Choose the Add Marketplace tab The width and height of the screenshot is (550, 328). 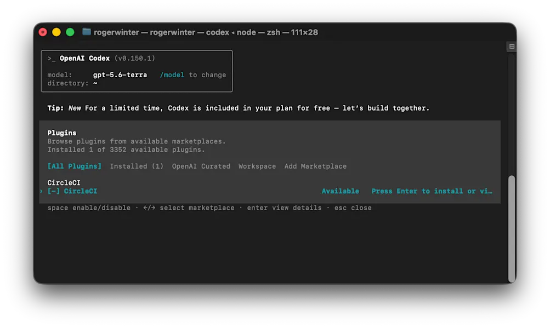(315, 166)
